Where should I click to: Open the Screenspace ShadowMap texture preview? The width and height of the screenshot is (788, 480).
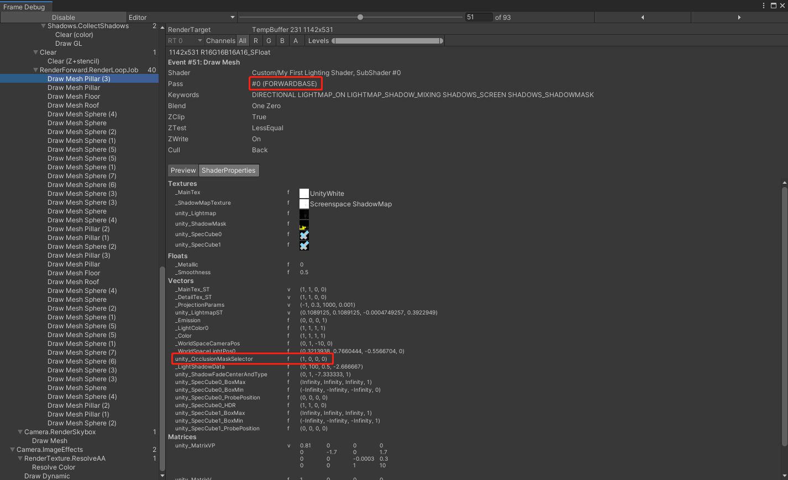pos(304,203)
